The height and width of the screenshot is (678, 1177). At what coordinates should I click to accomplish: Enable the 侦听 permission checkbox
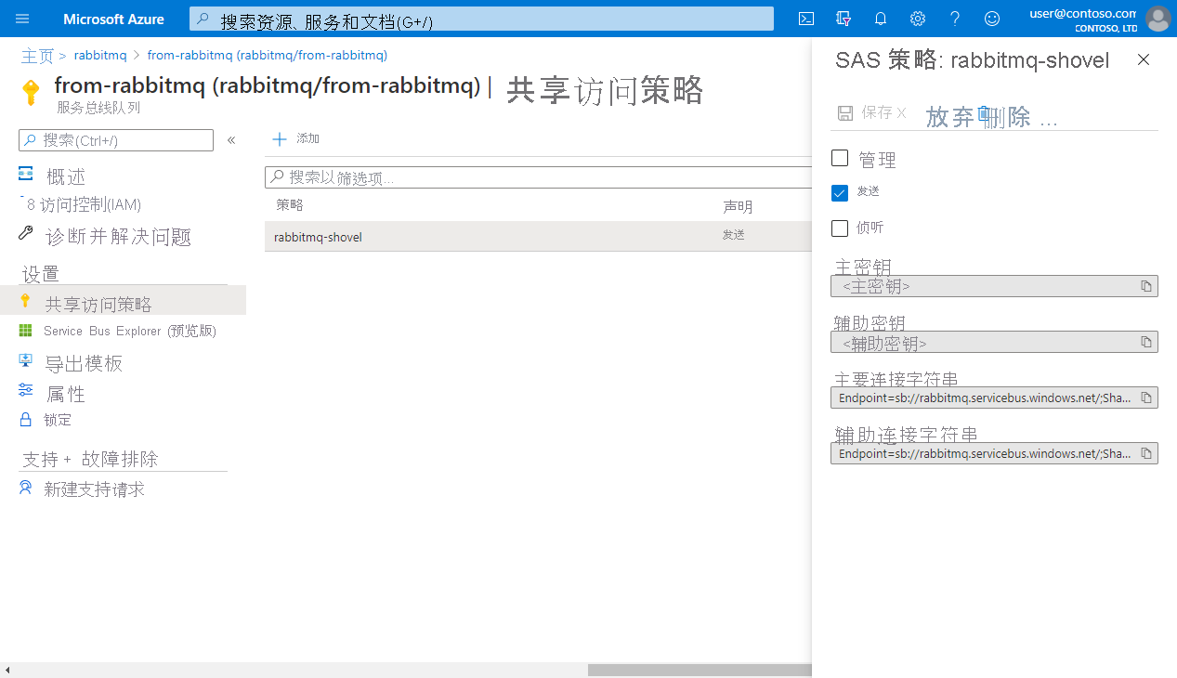coord(840,228)
